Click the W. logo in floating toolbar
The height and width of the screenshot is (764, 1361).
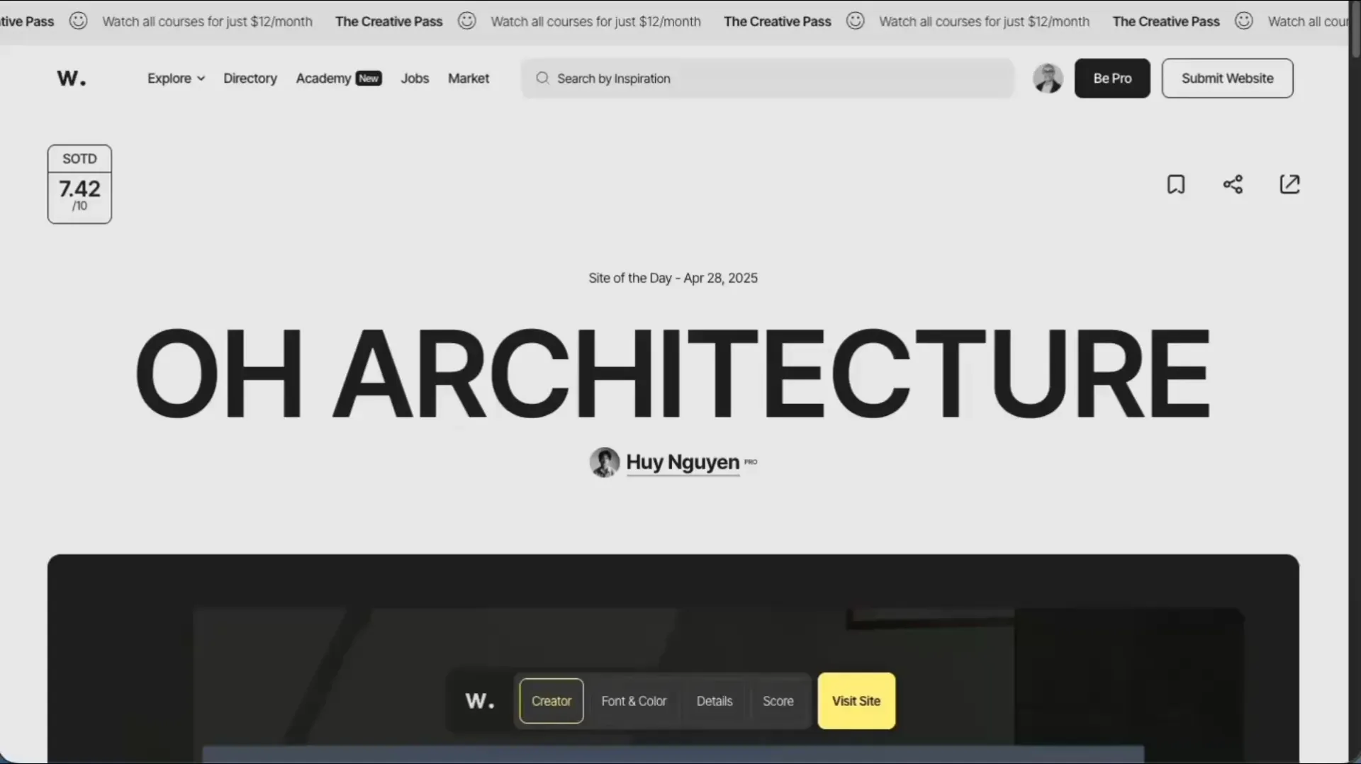pyautogui.click(x=480, y=701)
